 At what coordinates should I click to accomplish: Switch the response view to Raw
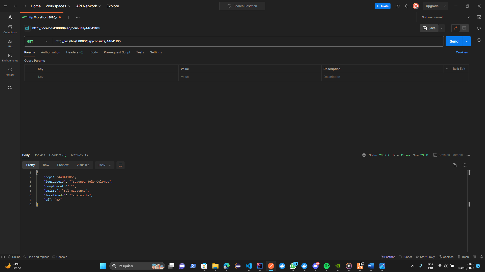point(46,165)
